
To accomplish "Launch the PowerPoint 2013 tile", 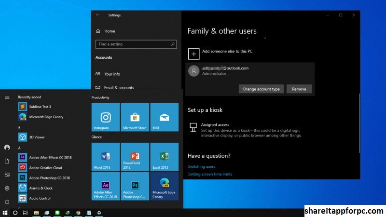I will [135, 157].
